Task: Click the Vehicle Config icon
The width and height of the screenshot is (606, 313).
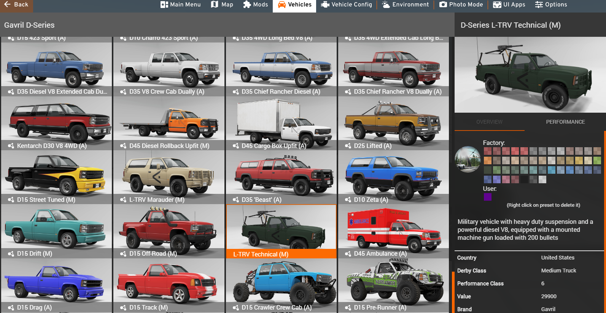Action: pyautogui.click(x=325, y=5)
